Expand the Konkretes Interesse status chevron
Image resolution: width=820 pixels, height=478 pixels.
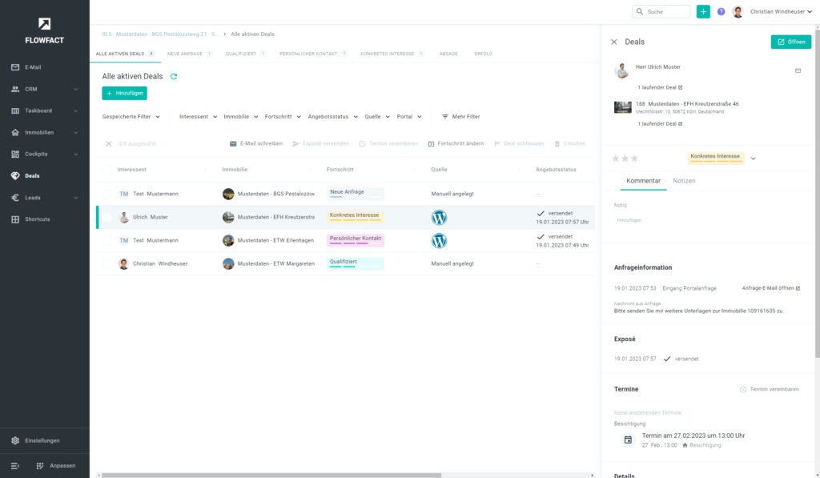(754, 159)
